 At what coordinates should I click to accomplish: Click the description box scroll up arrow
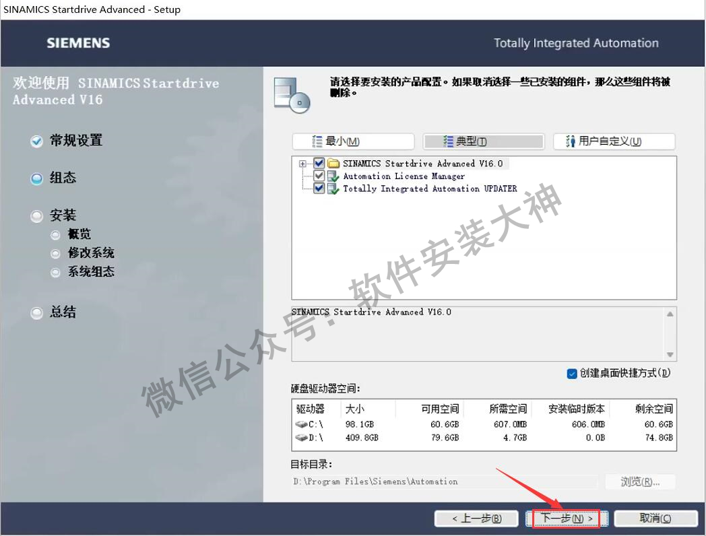coord(670,314)
